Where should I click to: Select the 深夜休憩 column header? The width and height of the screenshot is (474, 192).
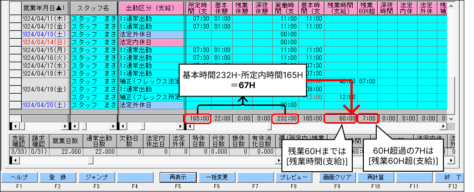(x=262, y=8)
